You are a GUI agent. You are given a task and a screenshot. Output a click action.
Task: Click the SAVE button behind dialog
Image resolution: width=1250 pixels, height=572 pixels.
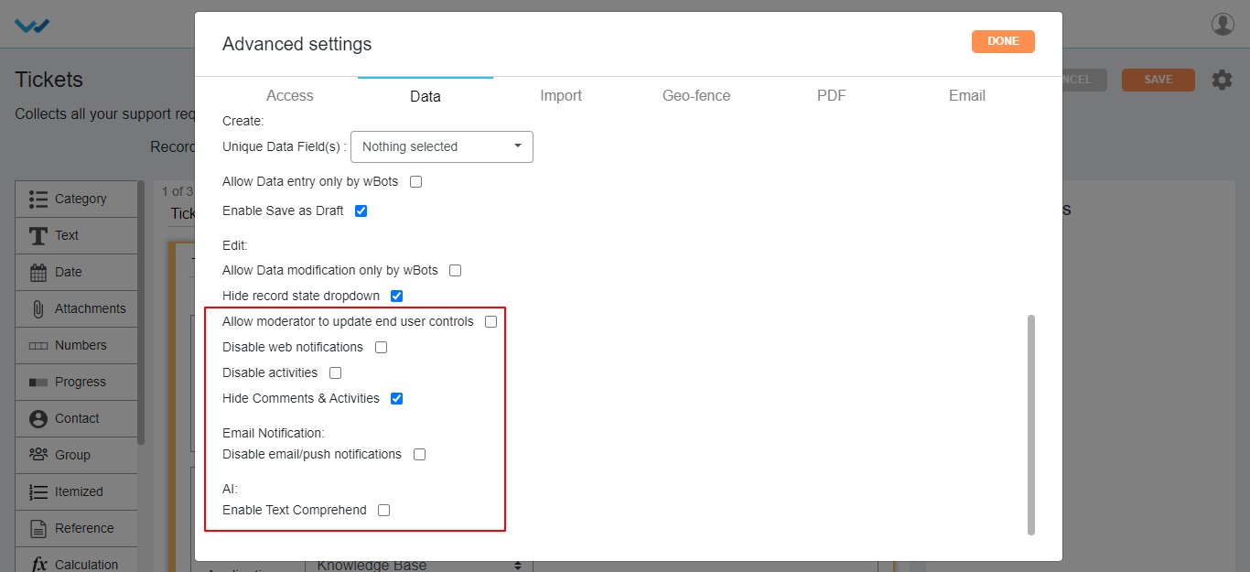(1158, 80)
